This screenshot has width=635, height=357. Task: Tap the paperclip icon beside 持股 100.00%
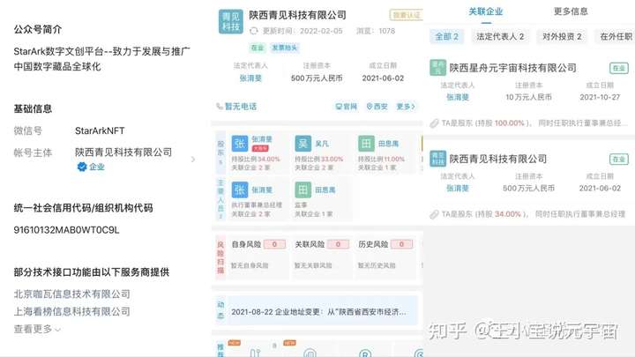(434, 123)
